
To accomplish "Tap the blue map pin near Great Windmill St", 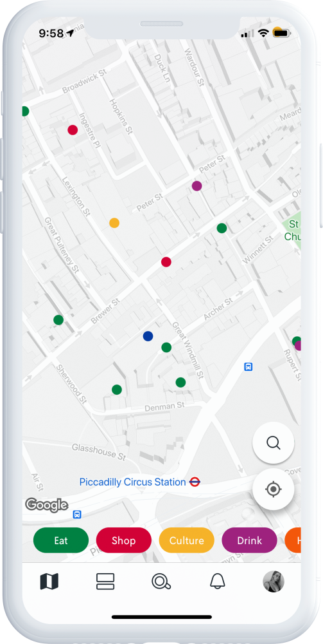I will 148,336.
